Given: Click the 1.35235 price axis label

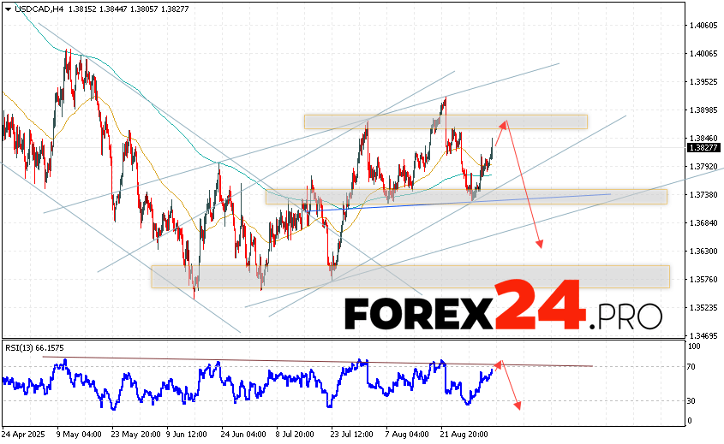Looking at the screenshot, I should pyautogui.click(x=703, y=306).
